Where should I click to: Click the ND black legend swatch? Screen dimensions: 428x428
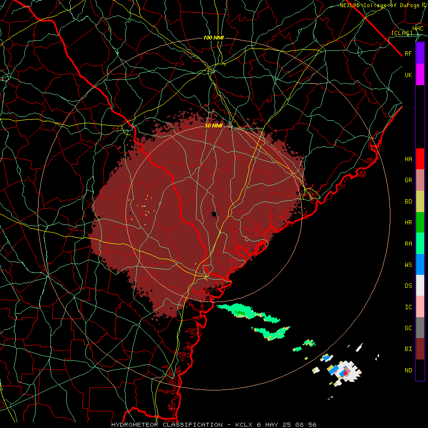click(420, 370)
